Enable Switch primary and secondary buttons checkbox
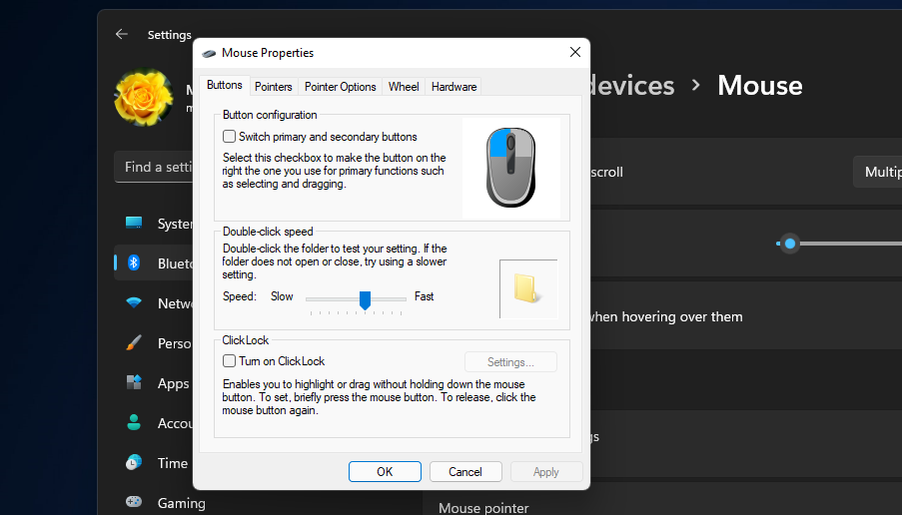Image resolution: width=902 pixels, height=515 pixels. coord(229,136)
